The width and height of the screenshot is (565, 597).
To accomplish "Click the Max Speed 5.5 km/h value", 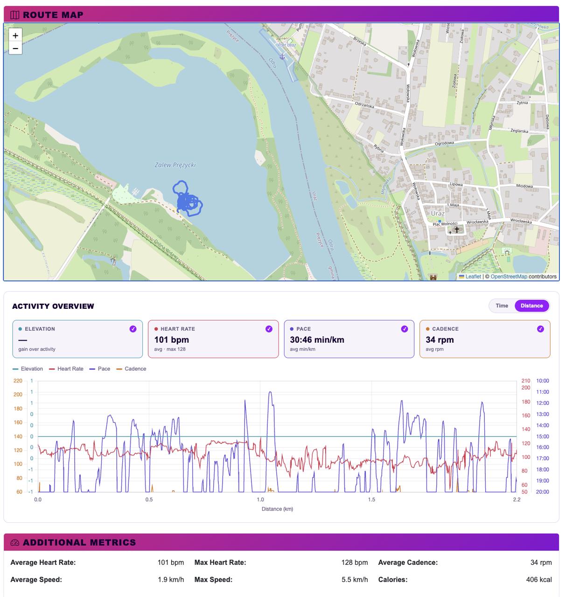I will [x=355, y=580].
